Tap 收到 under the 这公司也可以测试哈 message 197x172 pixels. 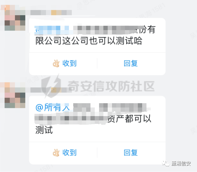pyautogui.click(x=69, y=63)
